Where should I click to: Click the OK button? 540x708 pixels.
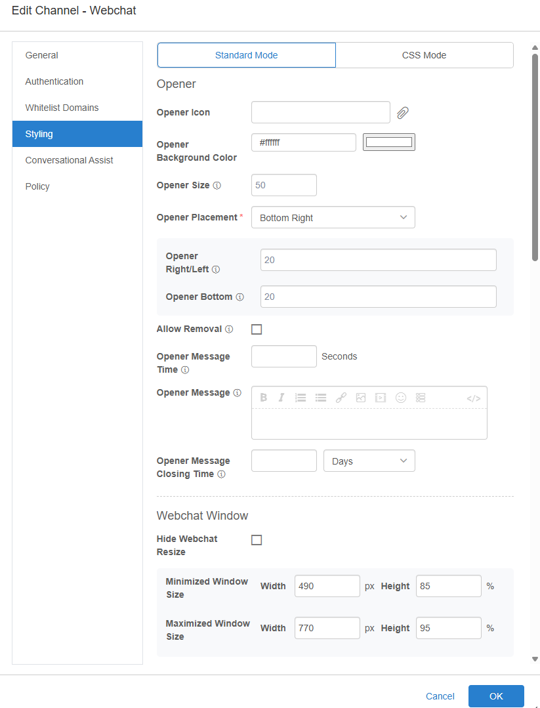tap(496, 696)
